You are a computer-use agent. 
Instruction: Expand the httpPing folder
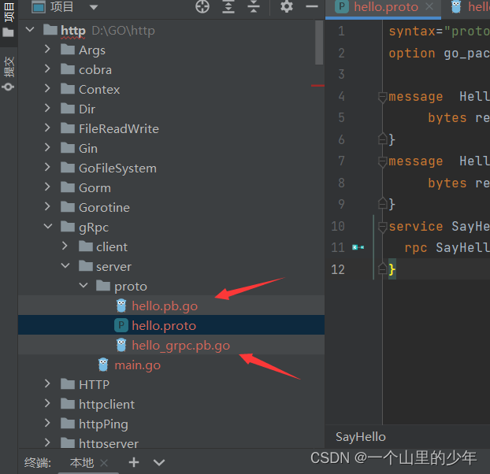pos(47,423)
